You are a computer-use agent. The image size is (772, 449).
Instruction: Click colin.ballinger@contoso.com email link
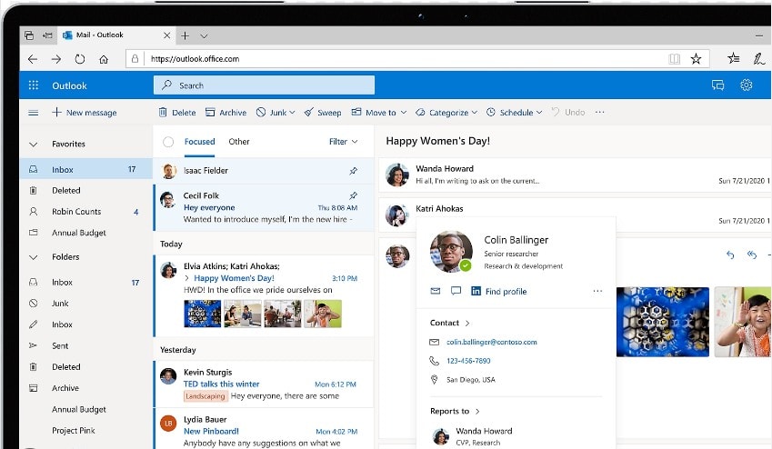pos(491,342)
